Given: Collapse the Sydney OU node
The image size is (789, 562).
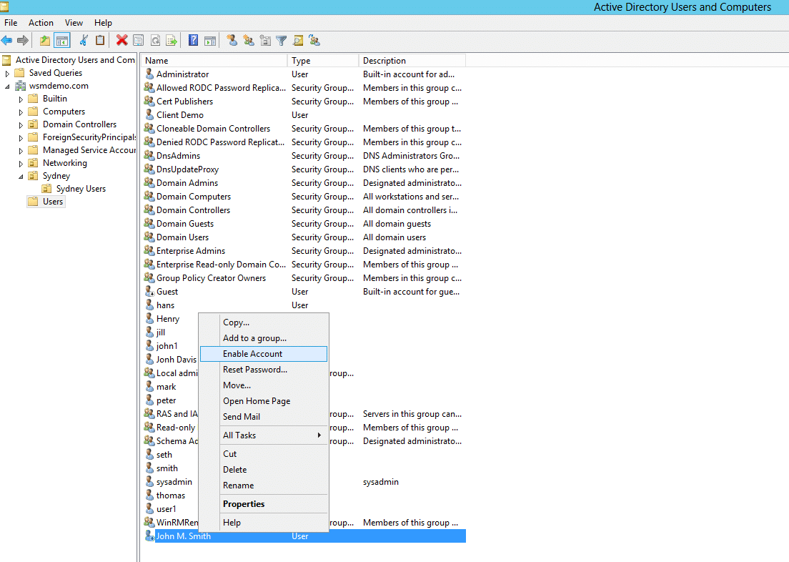Looking at the screenshot, I should click(21, 177).
